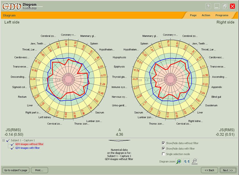The image size is (239, 175).
Task: Uncheck Show/hide data without filter
Action: pos(163,143)
